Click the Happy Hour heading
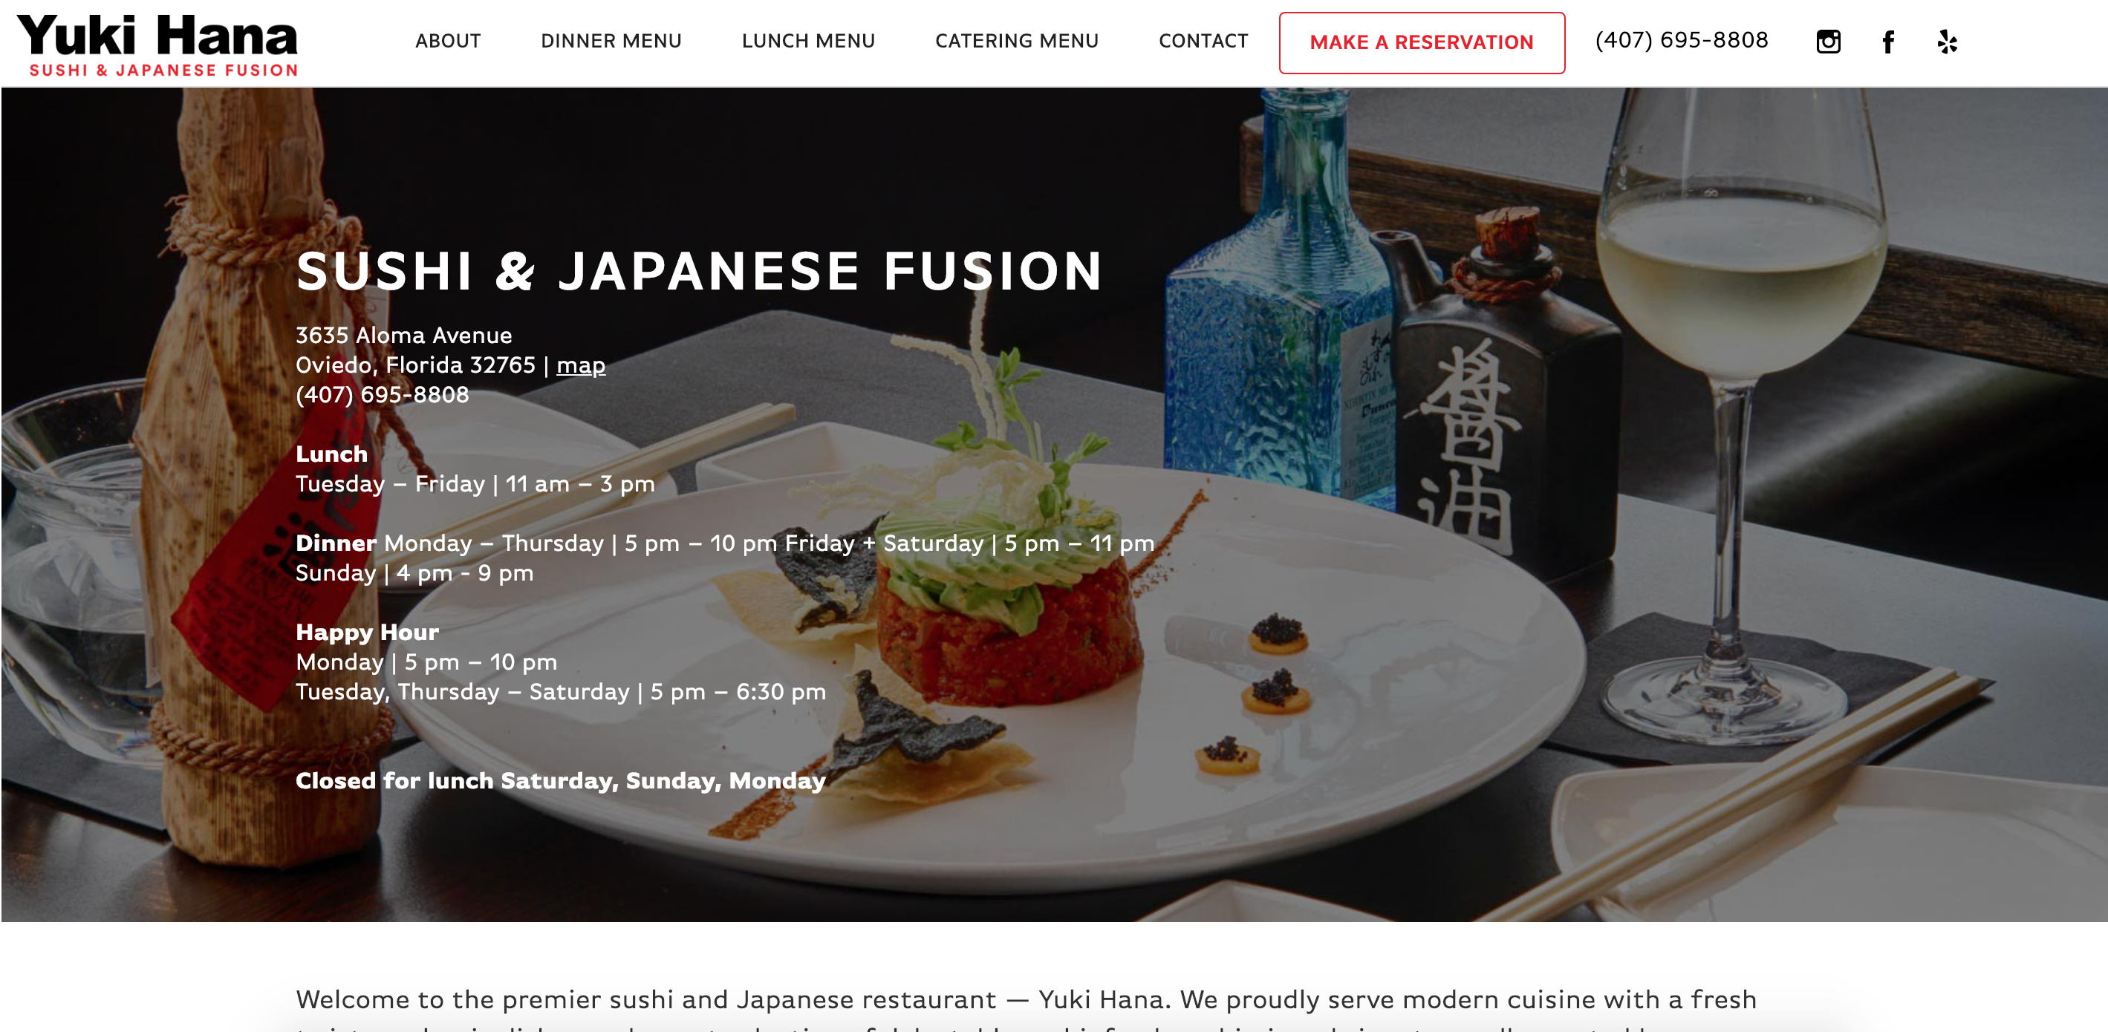 pyautogui.click(x=368, y=632)
